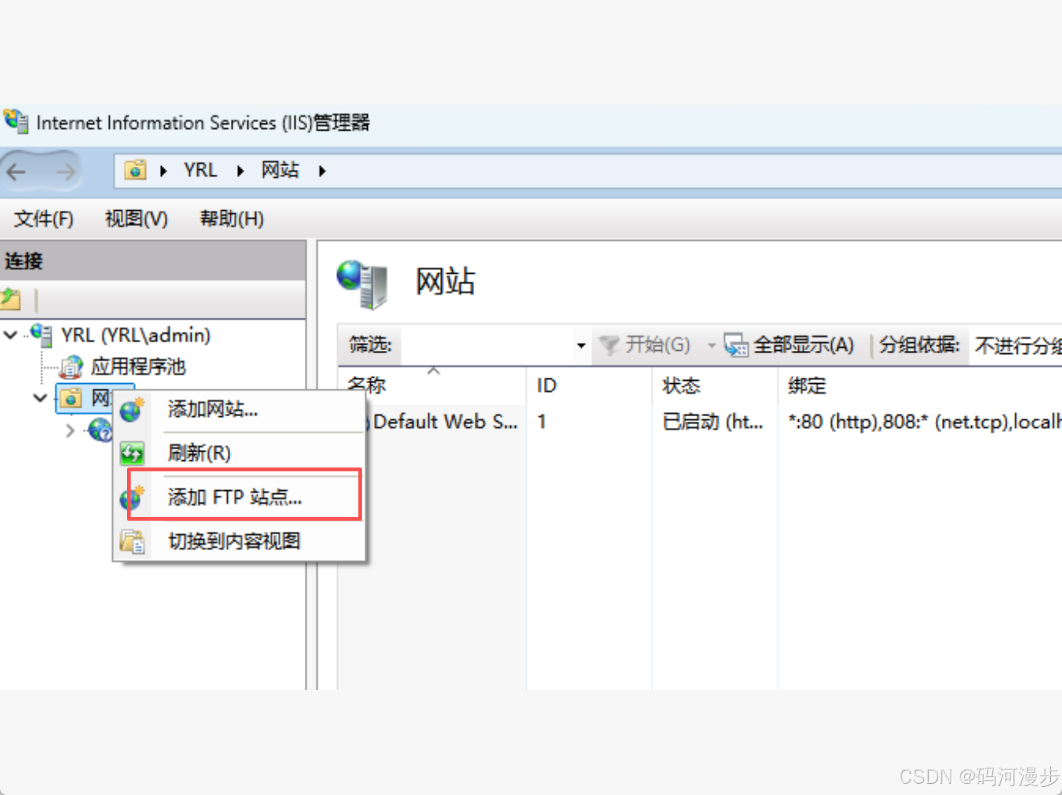Open the 筛选 filter dropdown arrow
The image size is (1062, 795).
click(581, 345)
